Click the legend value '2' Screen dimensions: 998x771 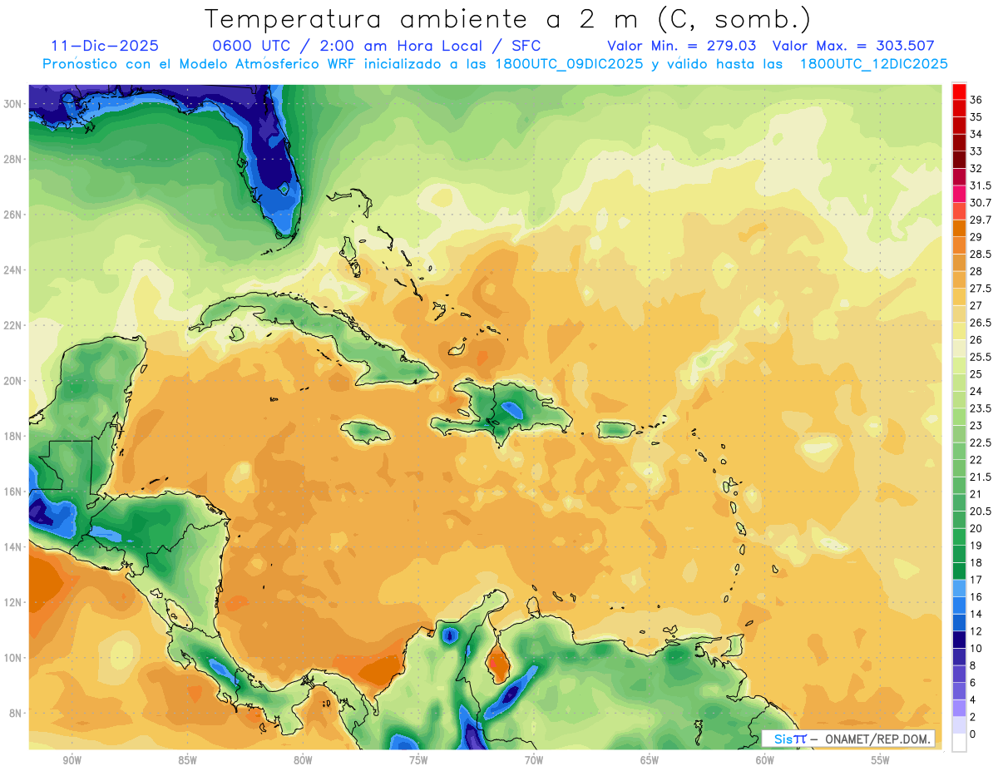(x=973, y=717)
